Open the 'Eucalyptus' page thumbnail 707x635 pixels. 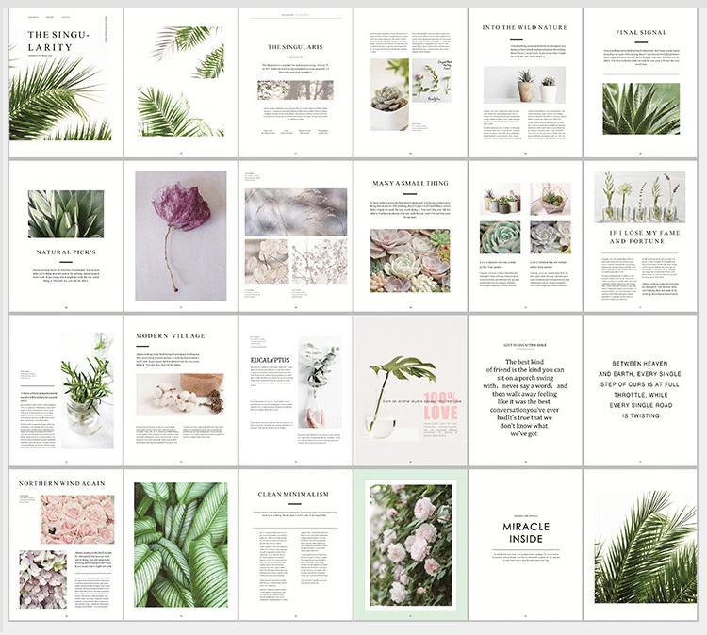(x=296, y=390)
